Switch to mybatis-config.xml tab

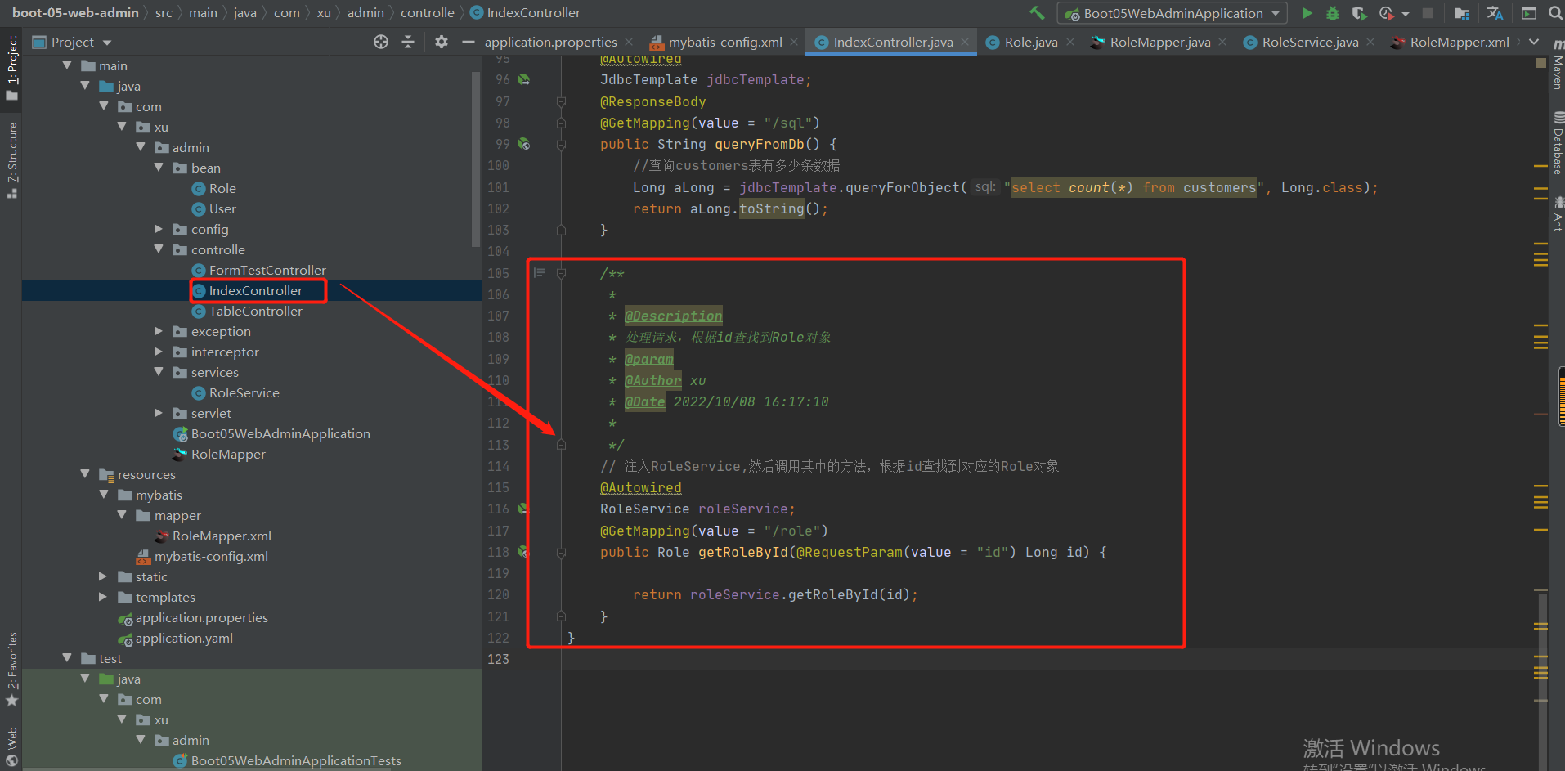tap(724, 42)
